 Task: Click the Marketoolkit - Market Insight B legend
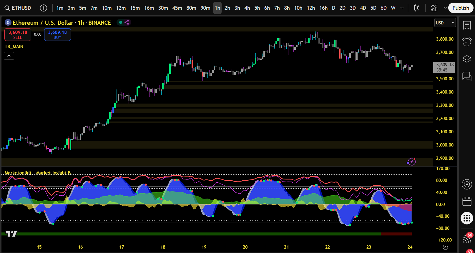click(38, 173)
